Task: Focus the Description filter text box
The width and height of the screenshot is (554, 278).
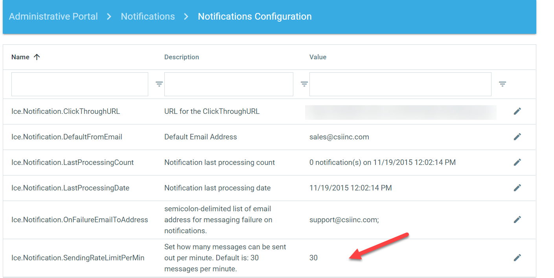Action: 228,84
